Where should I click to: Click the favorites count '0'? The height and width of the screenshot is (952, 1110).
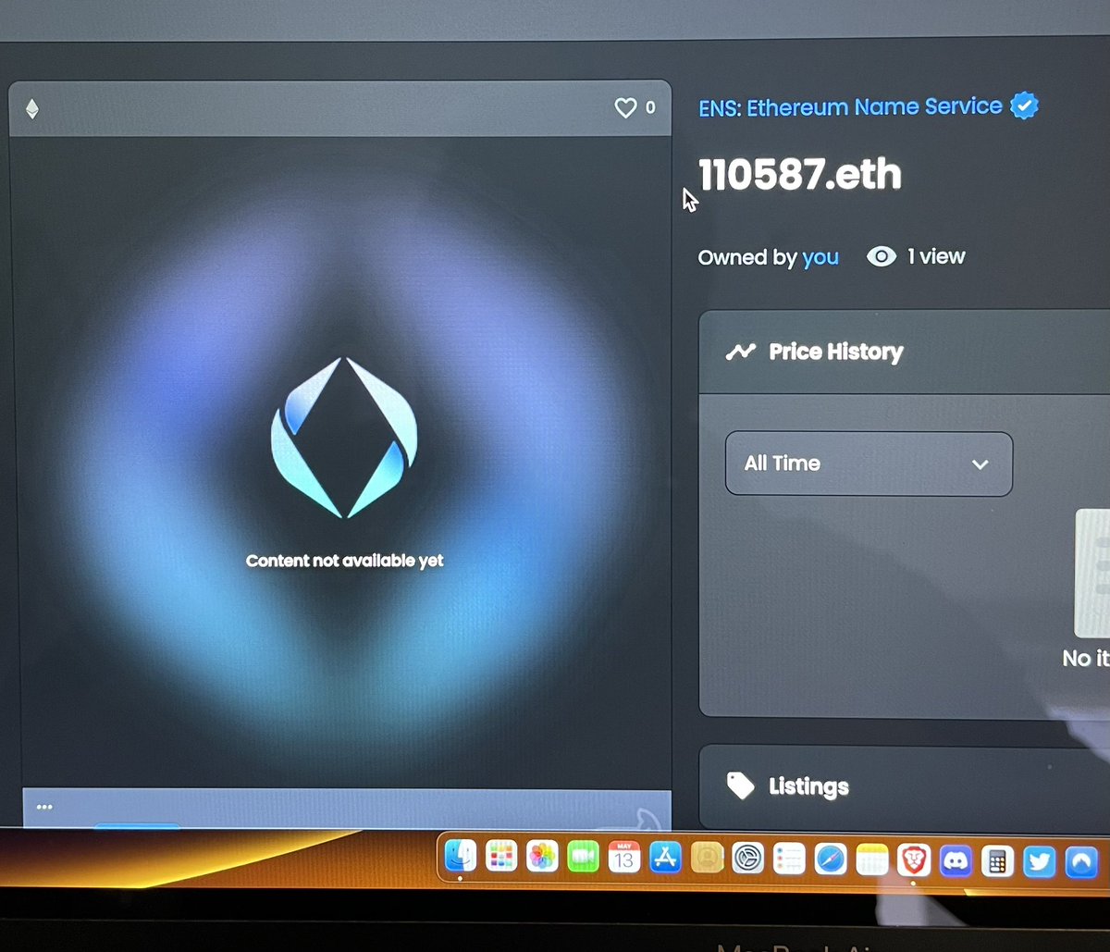[x=650, y=108]
